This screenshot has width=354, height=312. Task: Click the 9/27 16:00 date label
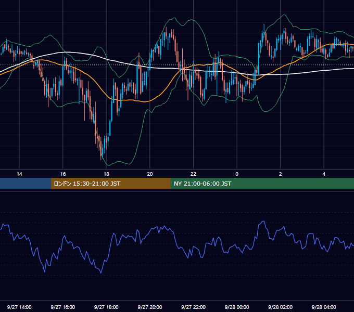pos(63,307)
